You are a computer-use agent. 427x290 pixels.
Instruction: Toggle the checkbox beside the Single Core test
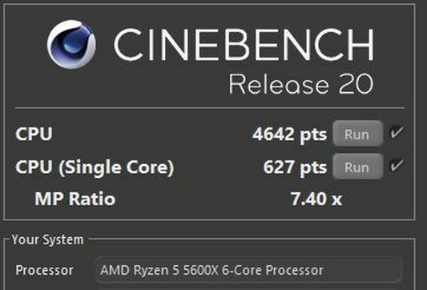tap(397, 165)
